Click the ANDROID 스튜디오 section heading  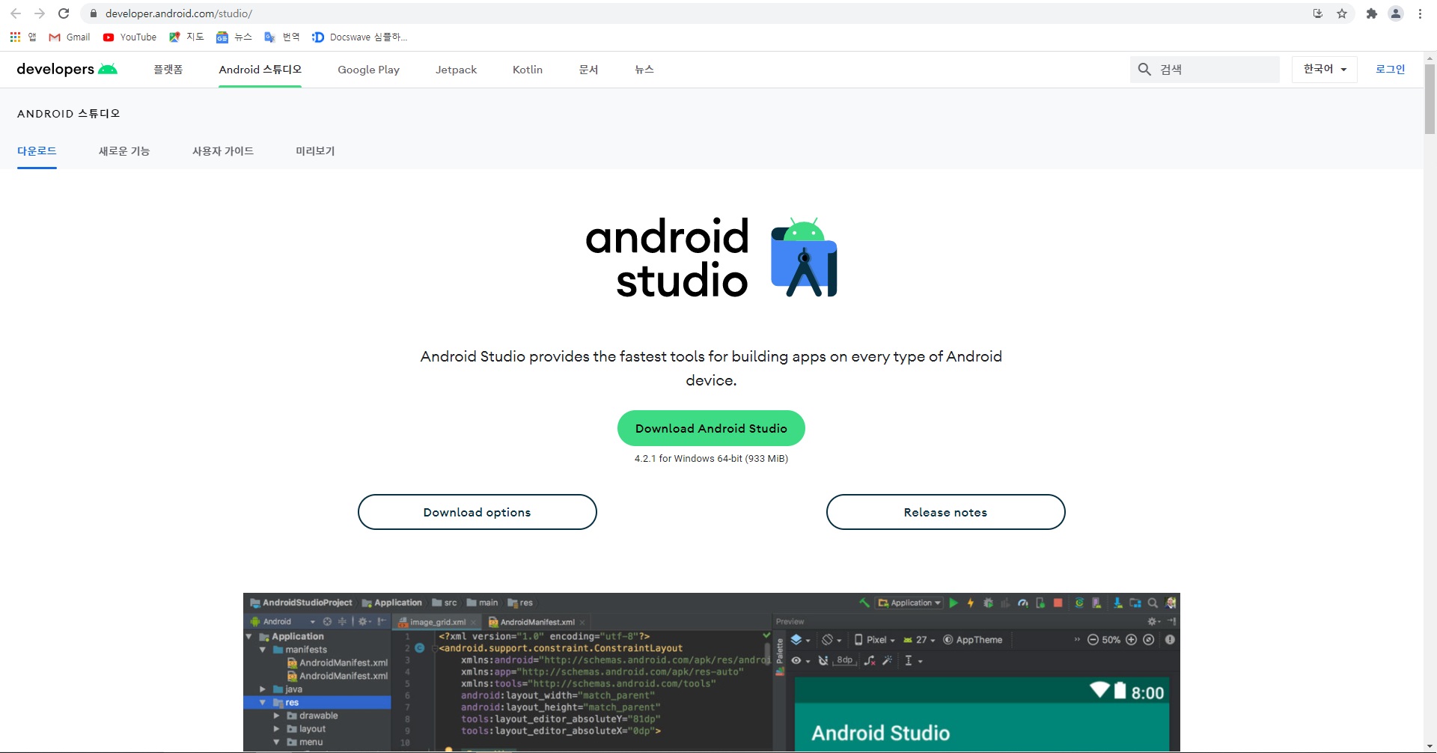pos(68,114)
